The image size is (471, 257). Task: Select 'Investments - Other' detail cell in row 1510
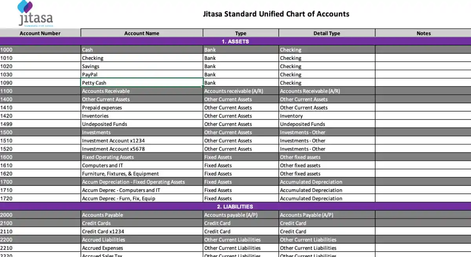pyautogui.click(x=327, y=141)
